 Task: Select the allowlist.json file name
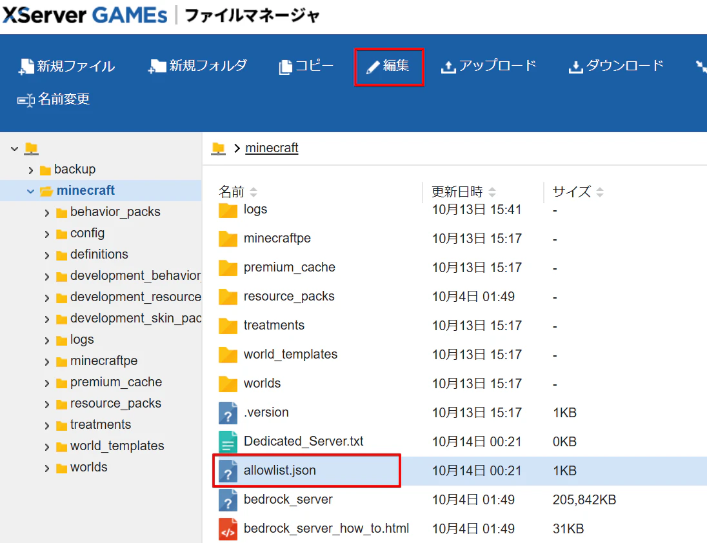coord(279,471)
